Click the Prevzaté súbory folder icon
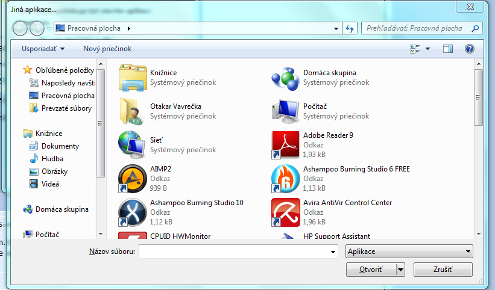495x290 pixels. (x=34, y=108)
